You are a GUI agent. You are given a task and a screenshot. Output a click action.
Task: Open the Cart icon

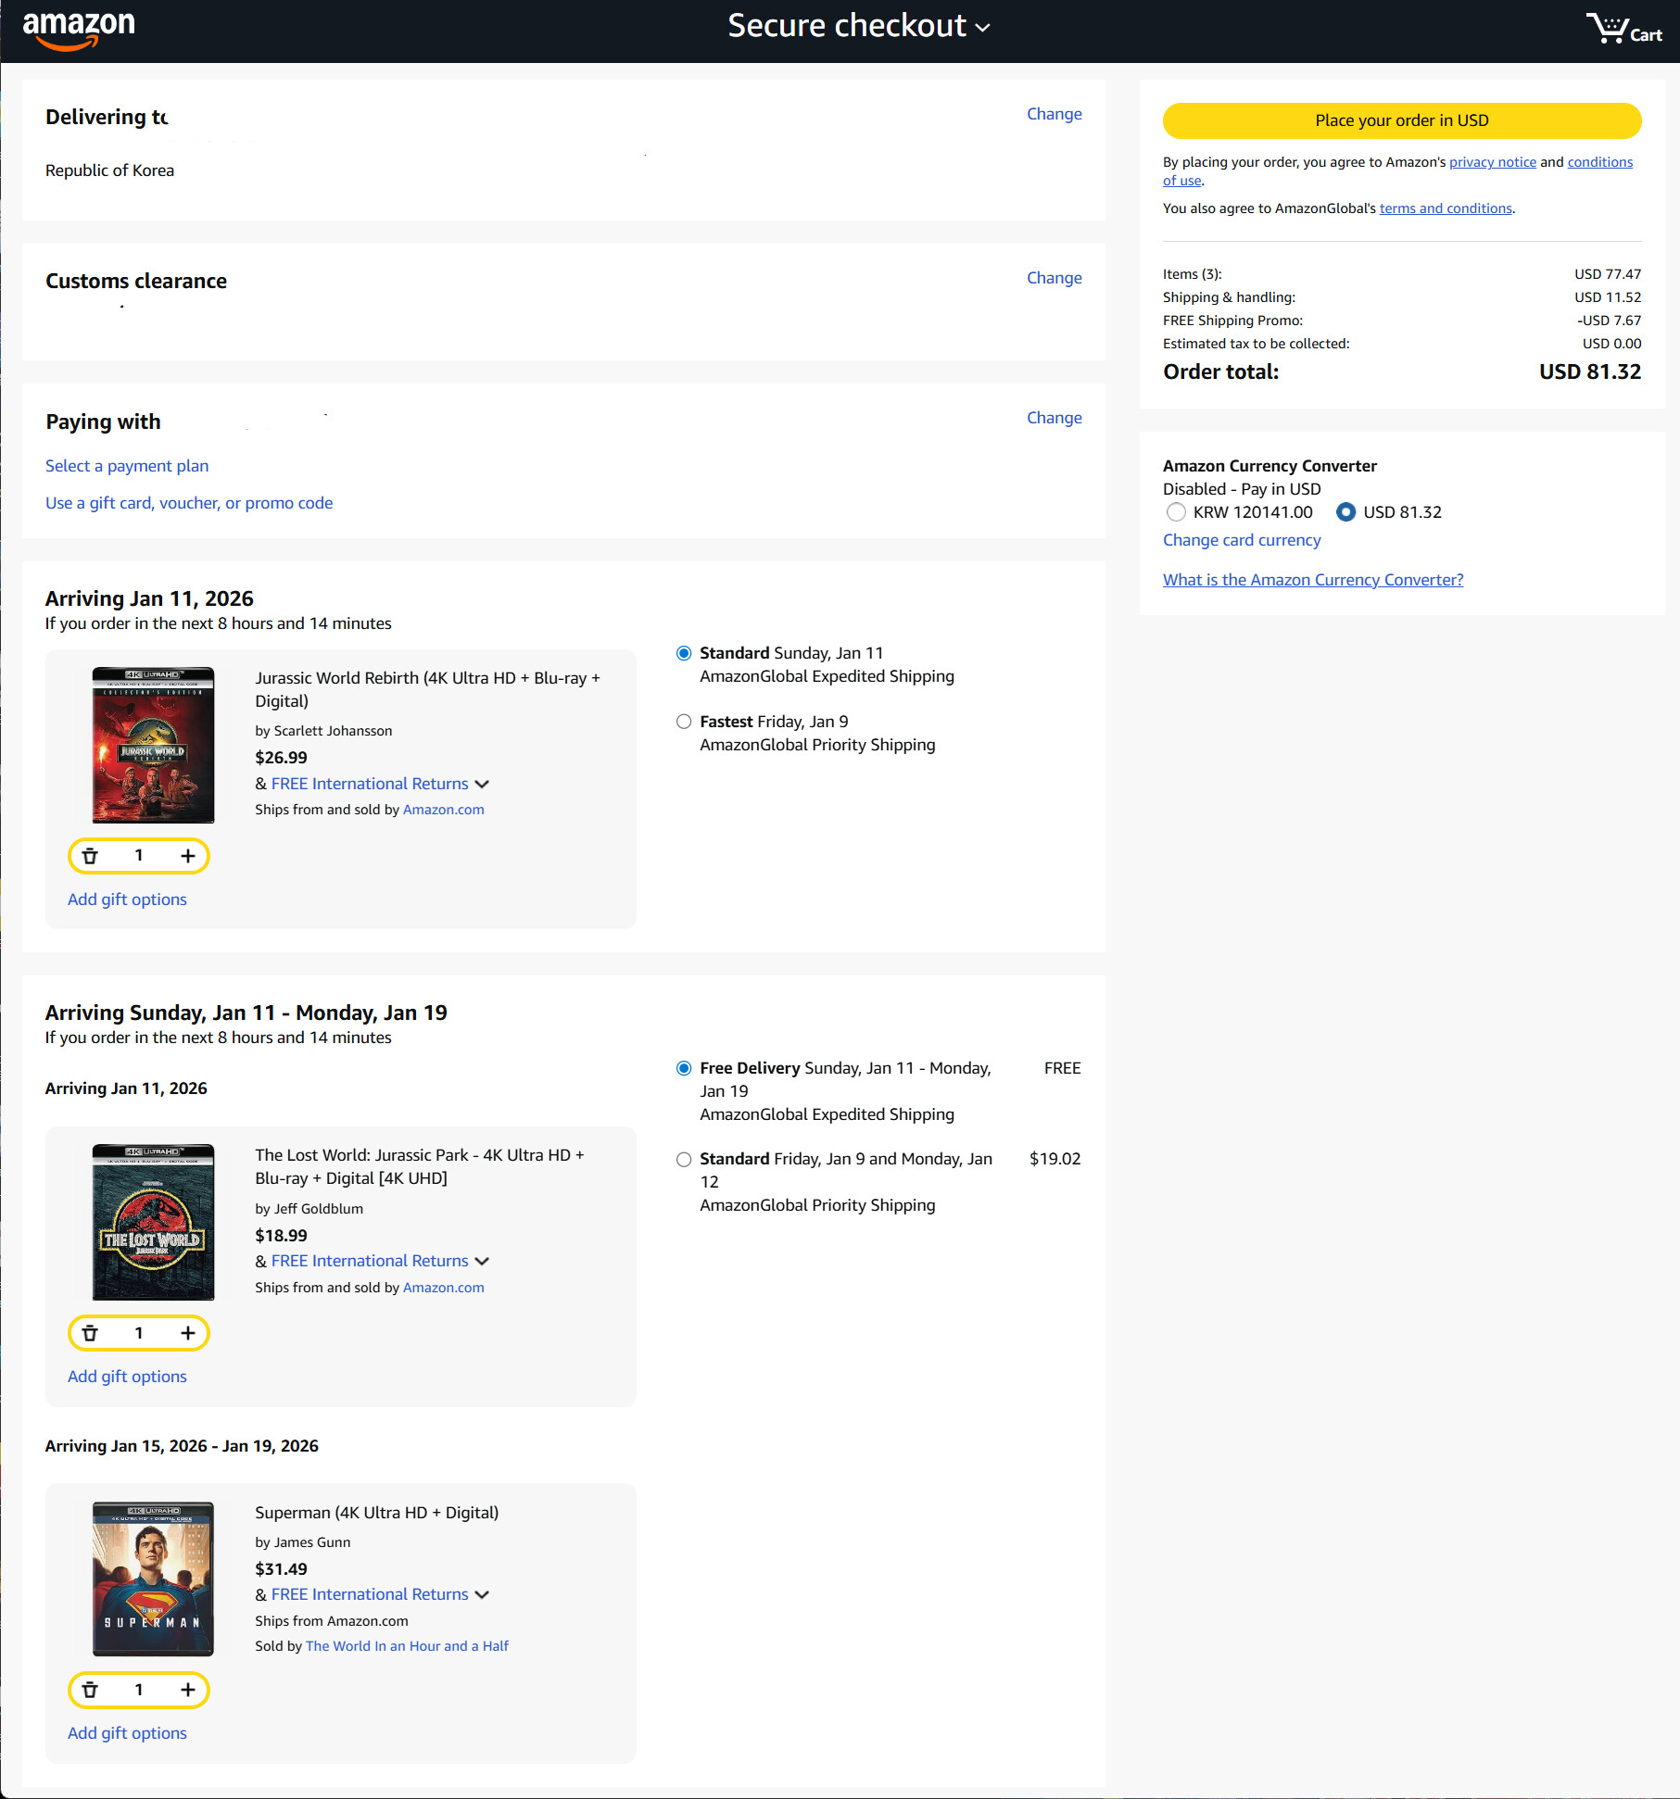point(1623,30)
